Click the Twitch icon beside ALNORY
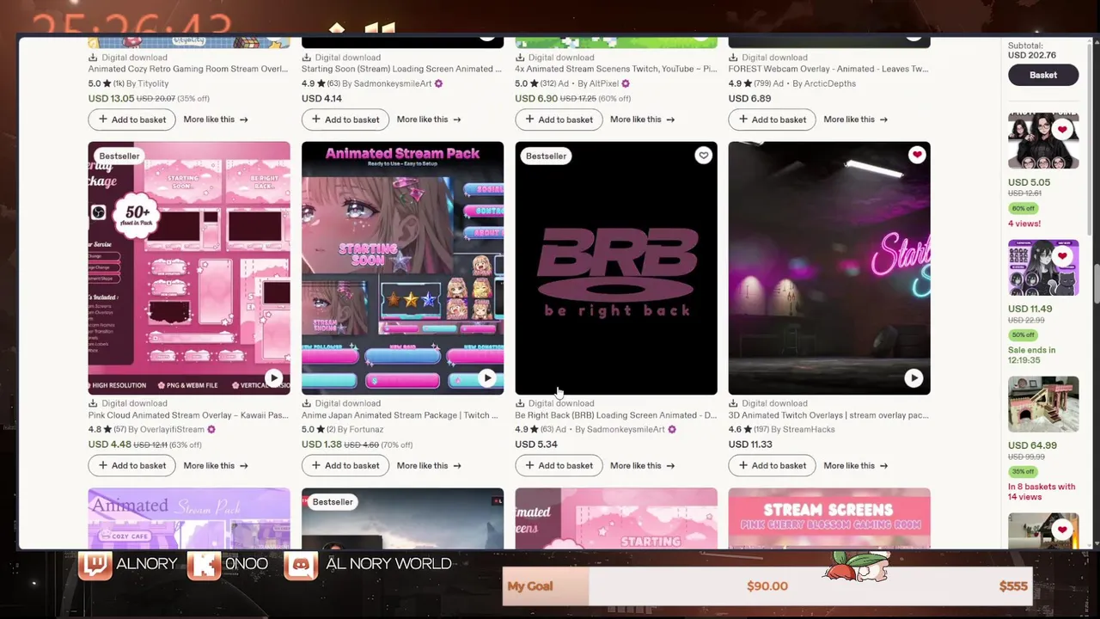The width and height of the screenshot is (1100, 619). coord(95,564)
